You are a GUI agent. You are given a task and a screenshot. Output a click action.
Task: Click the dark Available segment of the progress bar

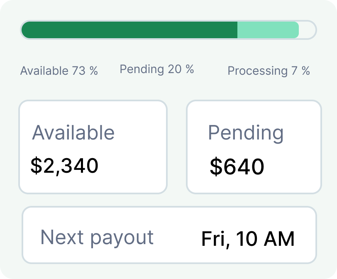(129, 30)
